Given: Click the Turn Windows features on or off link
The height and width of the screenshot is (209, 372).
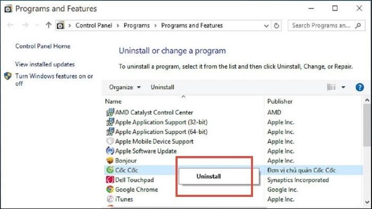Looking at the screenshot, I should (x=54, y=80).
